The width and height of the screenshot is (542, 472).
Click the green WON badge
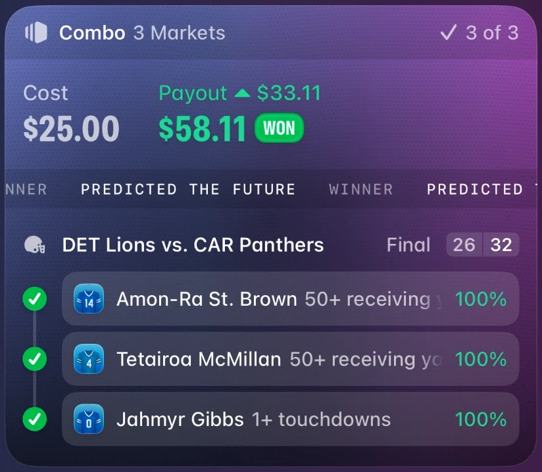point(280,128)
